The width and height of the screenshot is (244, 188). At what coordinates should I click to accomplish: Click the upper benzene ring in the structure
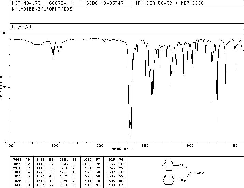coord(168,165)
